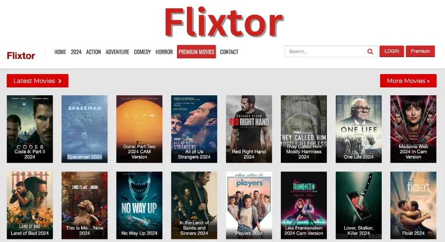The image size is (445, 242).
Task: Browse the ADVENTURE category
Action: pyautogui.click(x=117, y=52)
